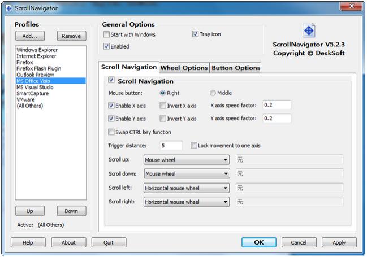Open the Button Options tab
This screenshot has height=257, width=367.
coord(235,68)
